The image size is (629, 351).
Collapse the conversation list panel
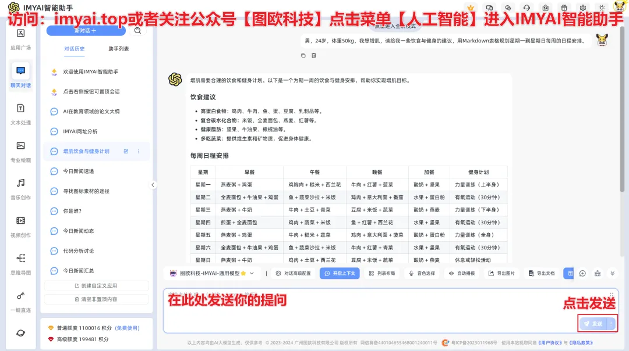click(153, 185)
